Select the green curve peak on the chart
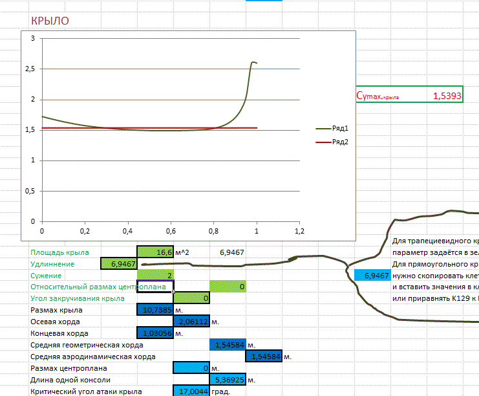The image size is (479, 396). point(253,63)
